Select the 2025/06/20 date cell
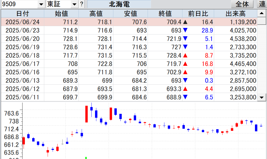This screenshot has height=159, width=267. point(23,39)
